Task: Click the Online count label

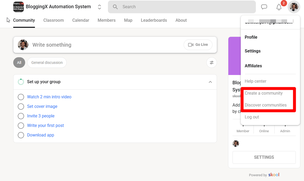Action: point(264,131)
